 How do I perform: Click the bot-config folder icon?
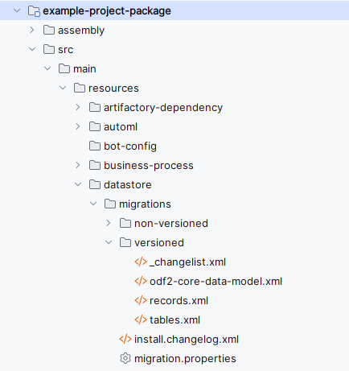point(95,146)
